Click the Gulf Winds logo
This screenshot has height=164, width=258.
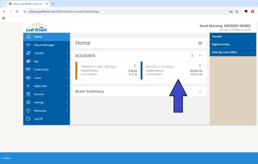[x=37, y=28]
